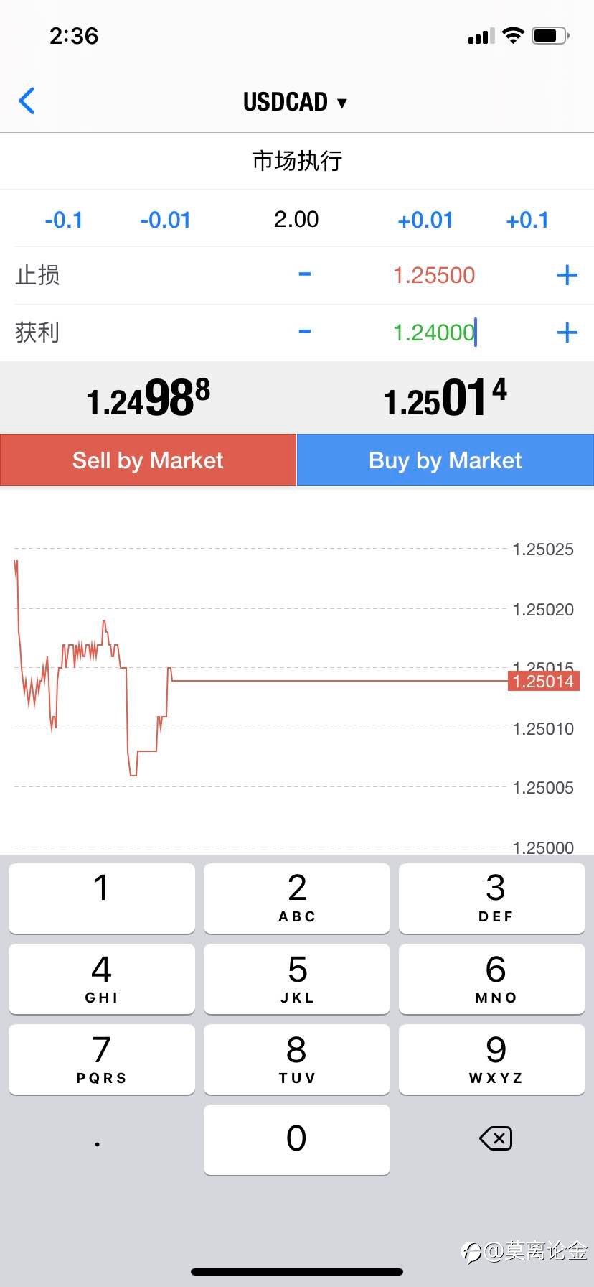Viewport: 594px width, 1287px height.
Task: Tap the decimal point key
Action: point(98,1142)
